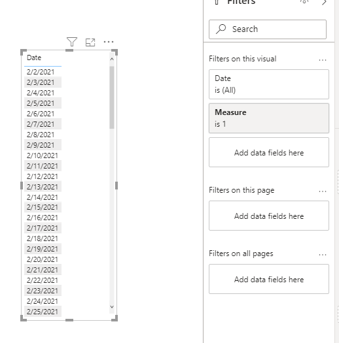Click the visual's right-middle resize handle
The image size is (339, 343).
(116, 186)
